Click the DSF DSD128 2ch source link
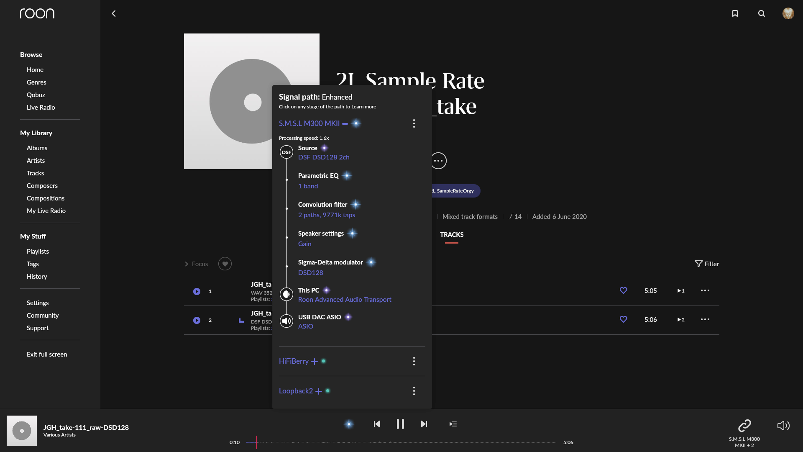Screen dimensions: 803x452 pyautogui.click(x=323, y=157)
